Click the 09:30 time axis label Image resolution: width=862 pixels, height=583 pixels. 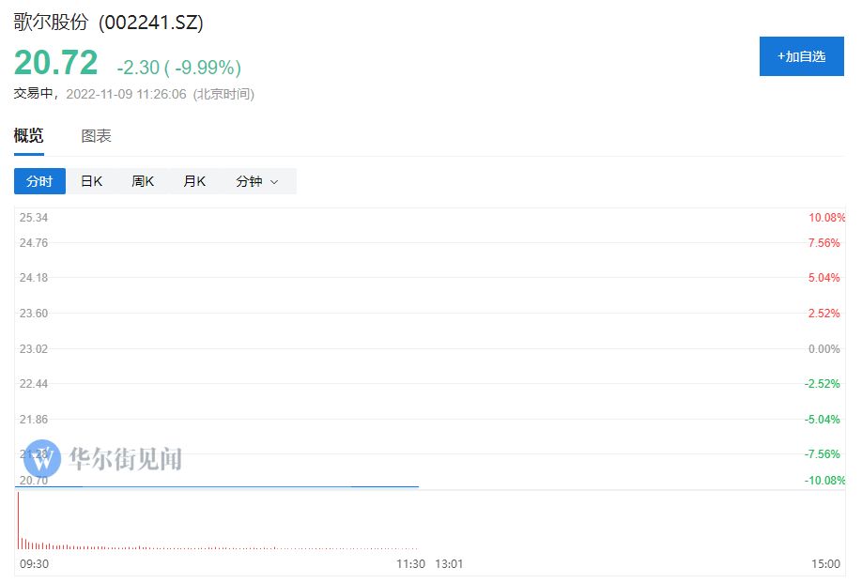point(34,564)
